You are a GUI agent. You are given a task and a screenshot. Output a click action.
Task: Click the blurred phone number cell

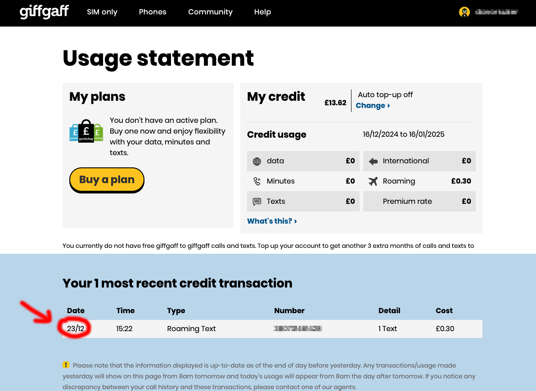[x=298, y=329]
